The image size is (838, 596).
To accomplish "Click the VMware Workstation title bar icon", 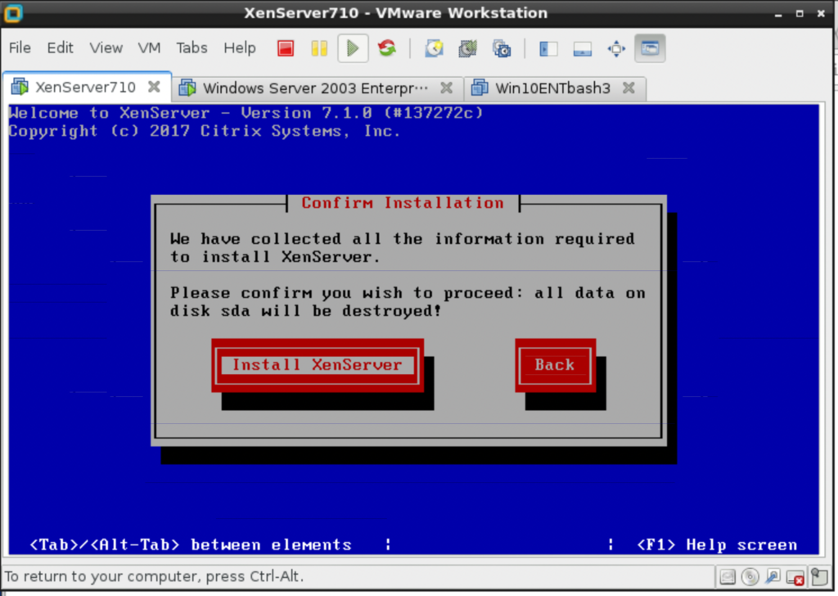I will pyautogui.click(x=13, y=13).
